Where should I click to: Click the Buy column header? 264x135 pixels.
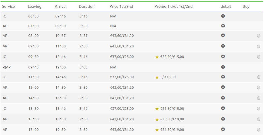coord(246,7)
